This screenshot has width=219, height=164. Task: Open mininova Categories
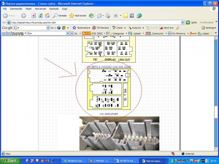click(115, 33)
